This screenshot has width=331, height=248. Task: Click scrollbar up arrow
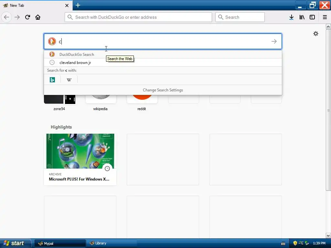(328, 26)
